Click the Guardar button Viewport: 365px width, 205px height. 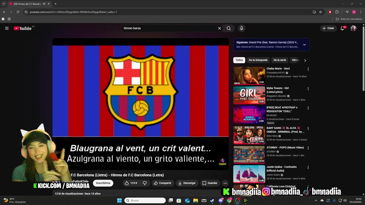click(x=210, y=183)
